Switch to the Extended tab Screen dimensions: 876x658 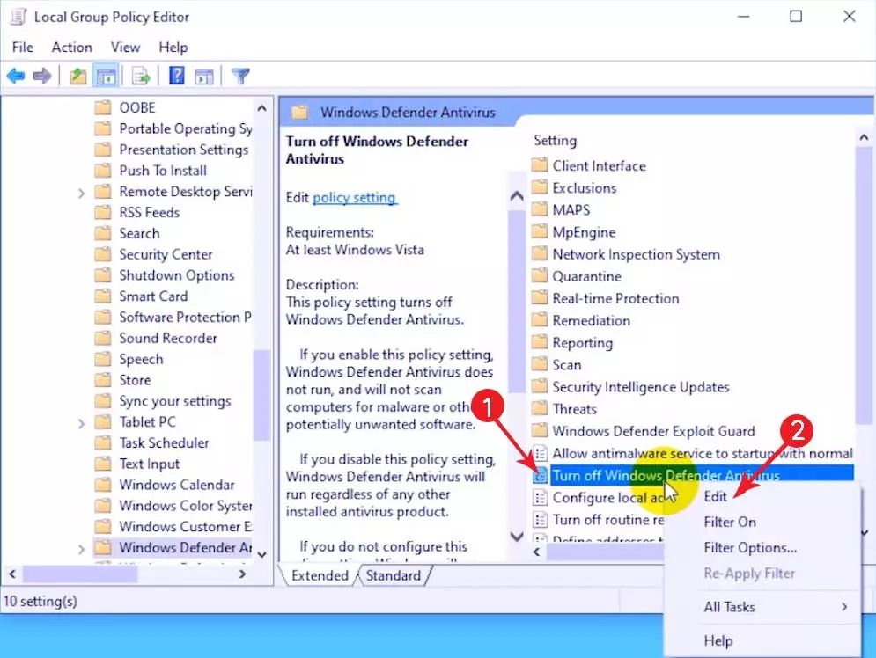320,575
